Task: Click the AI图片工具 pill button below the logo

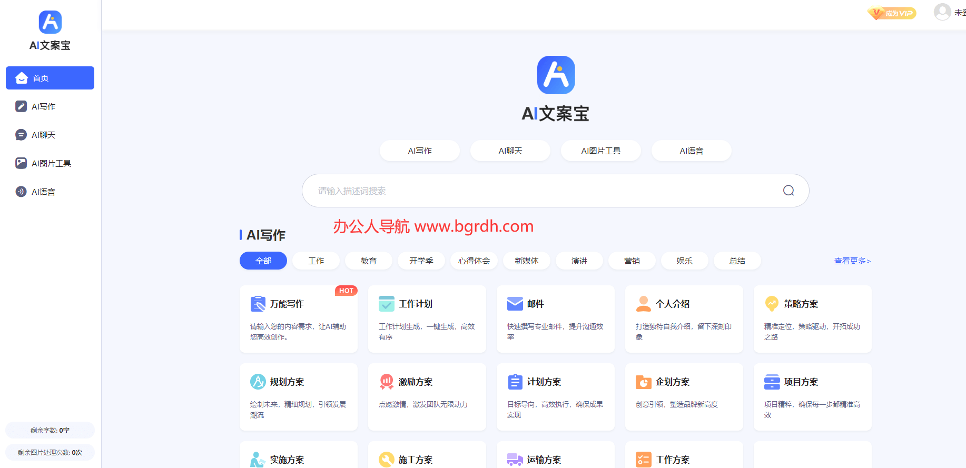Action: pos(601,151)
